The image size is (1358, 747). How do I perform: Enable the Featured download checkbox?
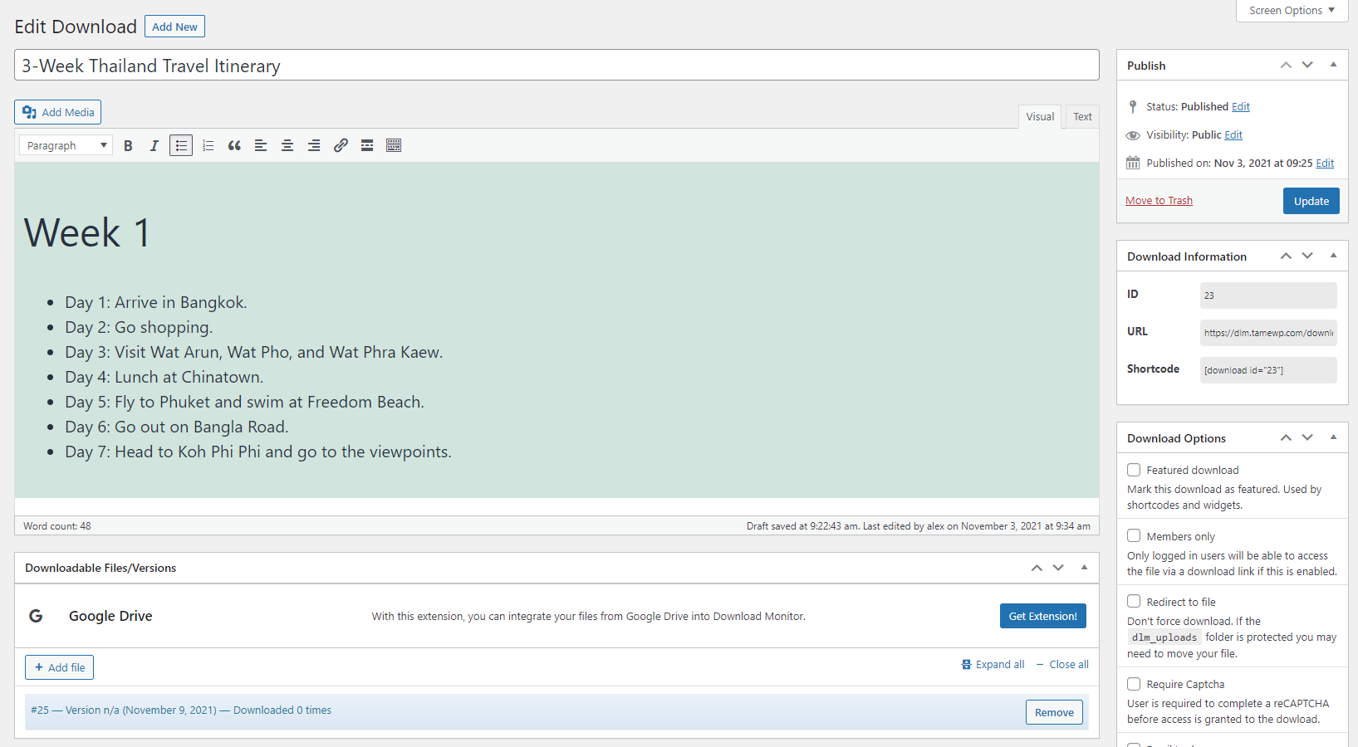pos(1134,470)
